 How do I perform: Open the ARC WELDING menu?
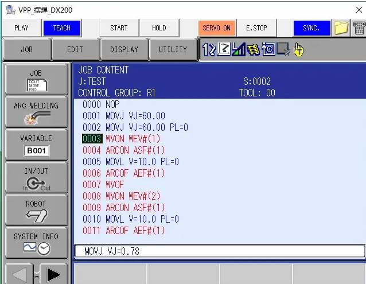[36, 112]
